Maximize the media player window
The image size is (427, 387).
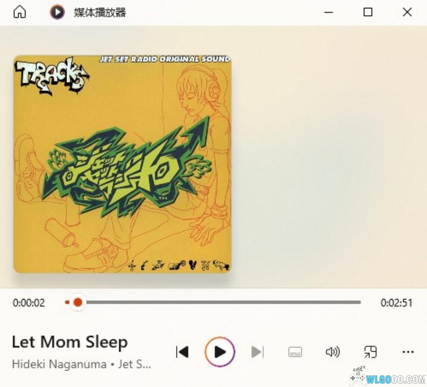coord(368,12)
